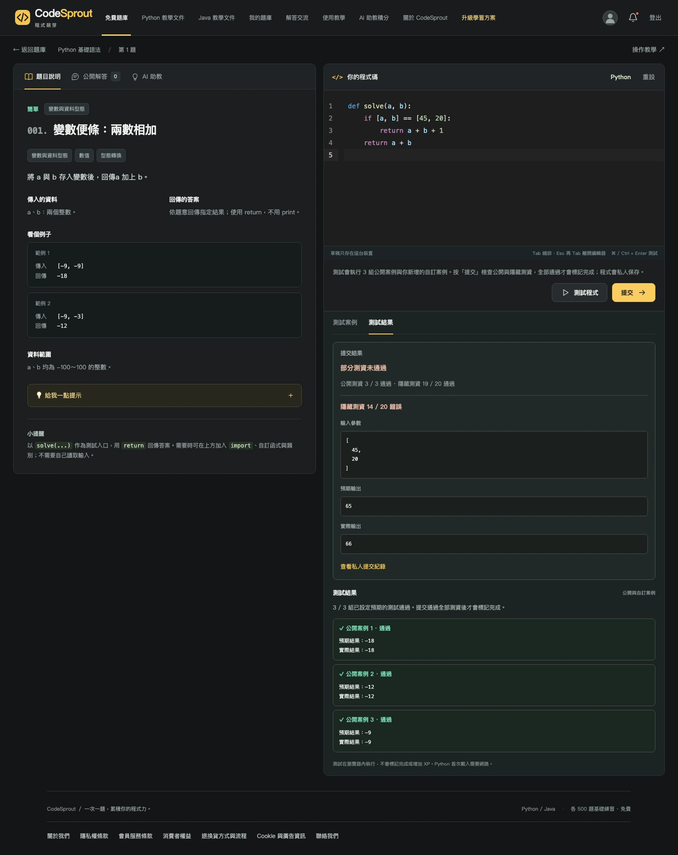Click the code brackets icon beside 你的程式碼
Screen dimensions: 678x855
click(337, 77)
